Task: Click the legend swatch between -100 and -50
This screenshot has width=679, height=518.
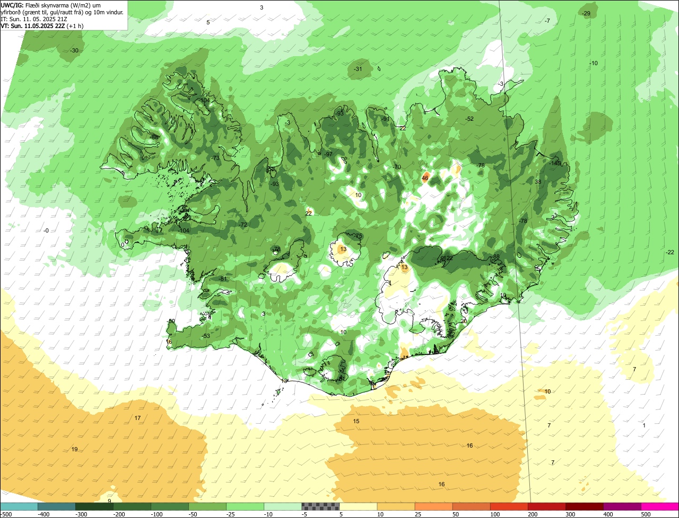Action: click(170, 506)
